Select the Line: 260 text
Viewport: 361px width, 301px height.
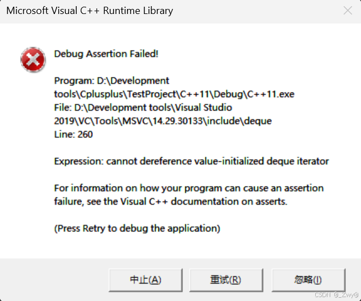(x=73, y=134)
